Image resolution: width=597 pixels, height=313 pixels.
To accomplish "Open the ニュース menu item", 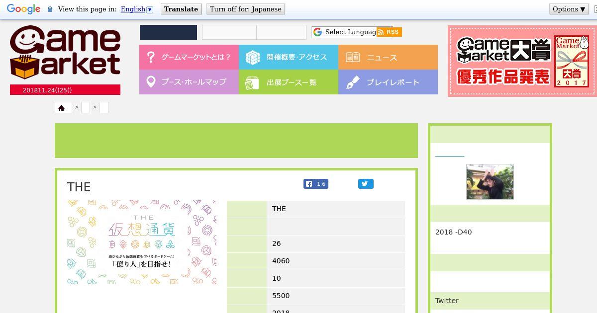I will point(388,57).
